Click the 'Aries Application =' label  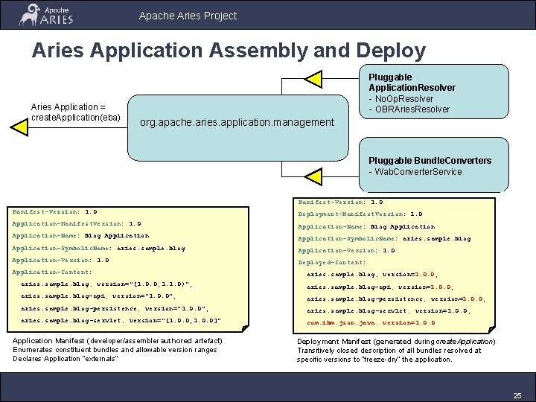pos(68,107)
